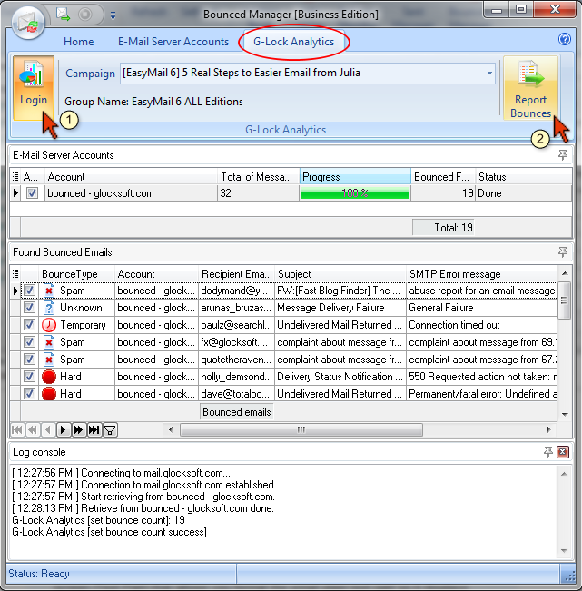
Task: Open the Campaign dropdown list
Action: 489,73
